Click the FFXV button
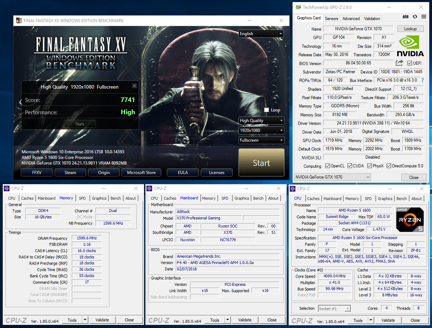Viewport: 432px width, 328px height. [x=37, y=173]
